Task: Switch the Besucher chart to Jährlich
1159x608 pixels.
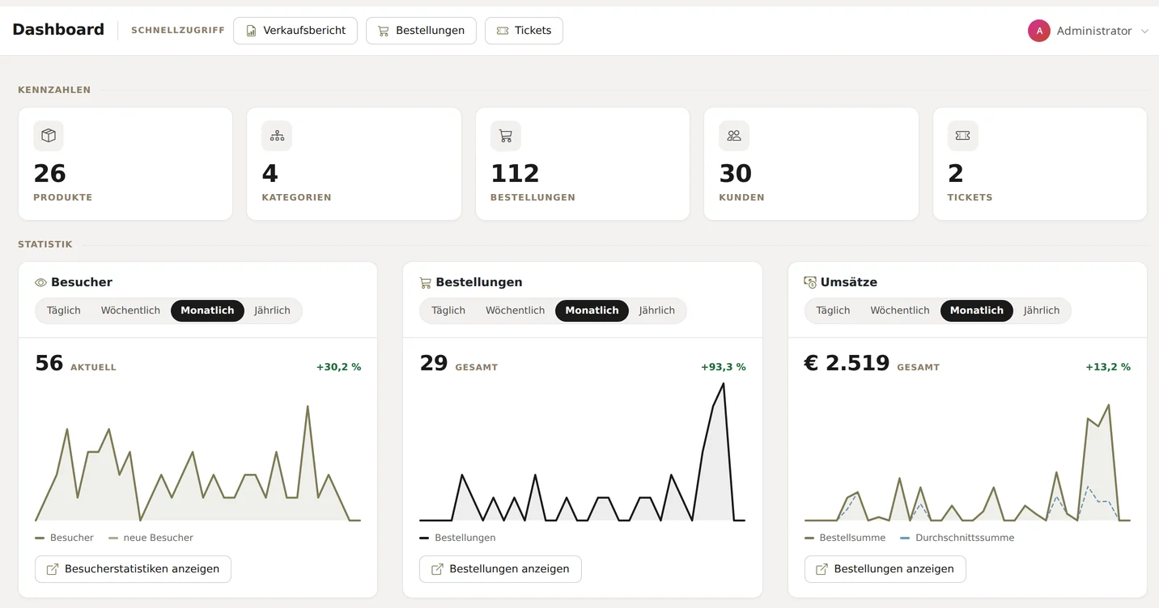Action: 272,310
